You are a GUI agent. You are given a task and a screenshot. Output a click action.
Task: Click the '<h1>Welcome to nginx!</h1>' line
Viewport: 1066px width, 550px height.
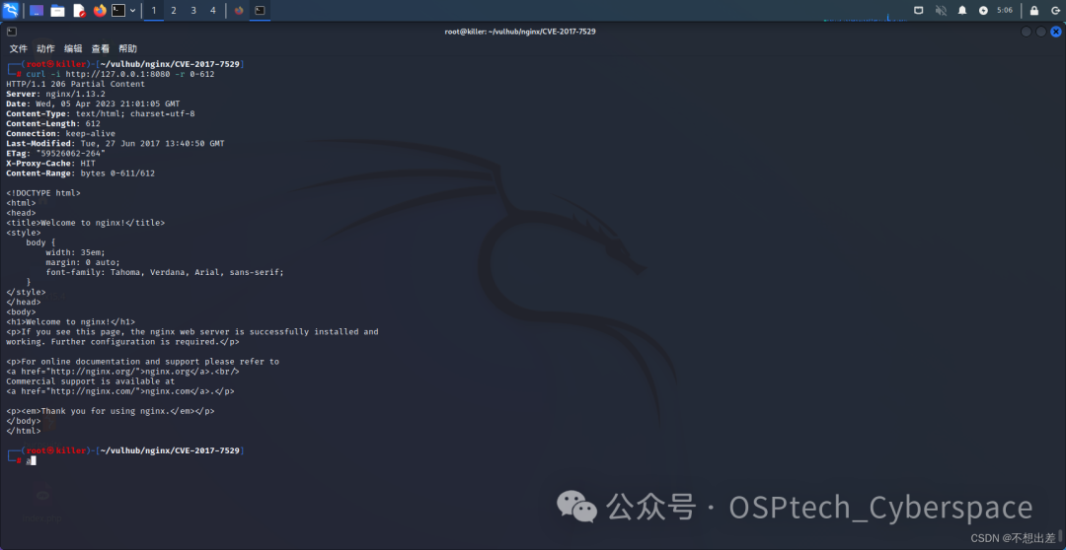click(x=71, y=322)
